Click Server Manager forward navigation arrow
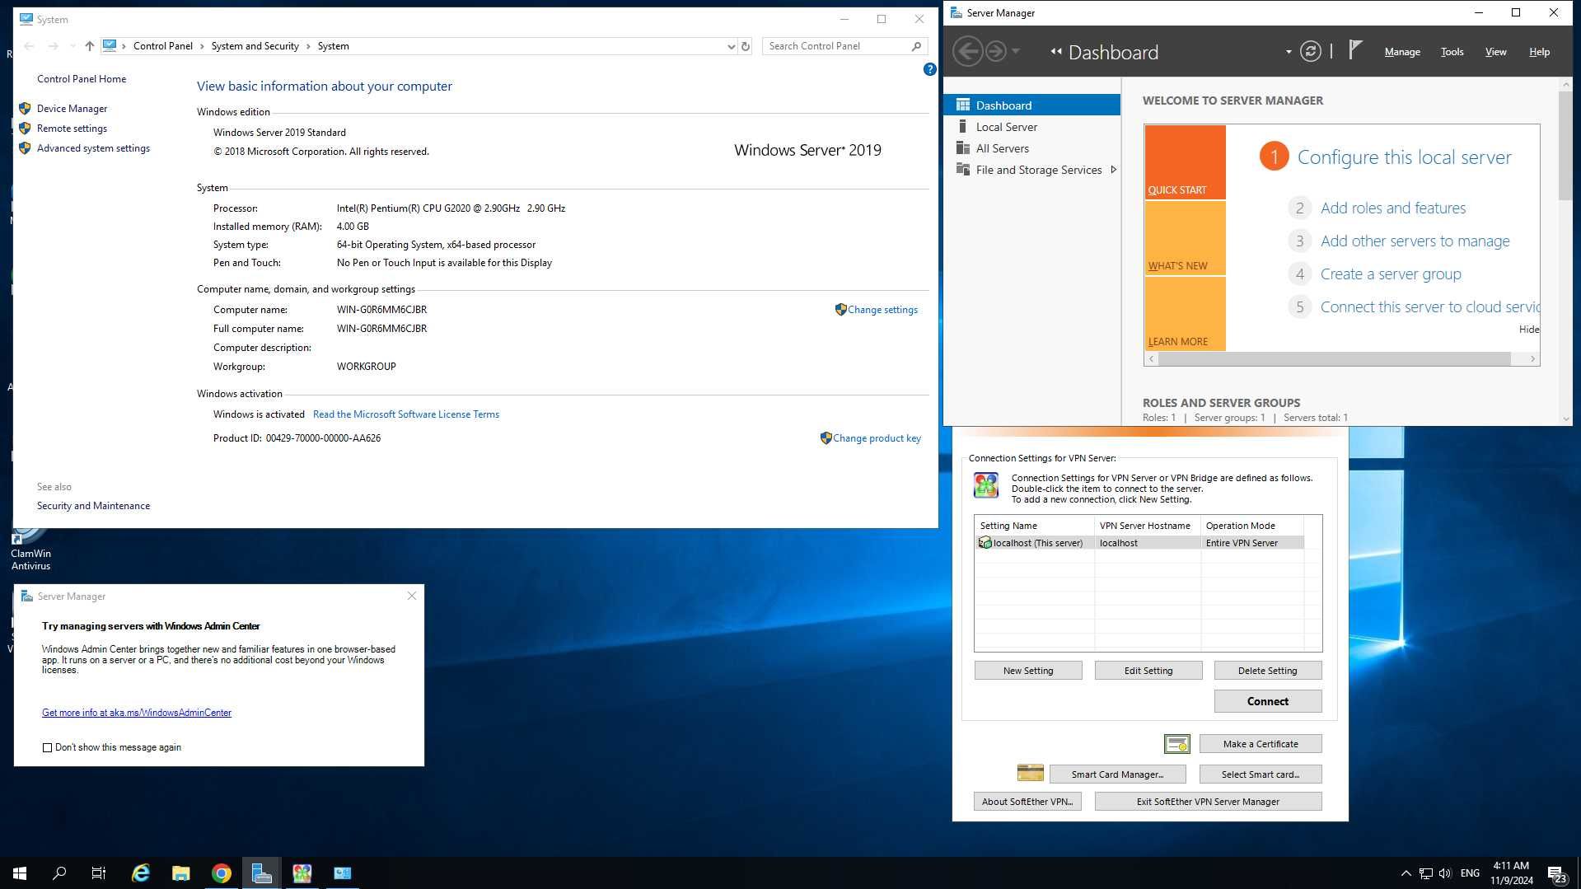Image resolution: width=1581 pixels, height=889 pixels. click(995, 52)
